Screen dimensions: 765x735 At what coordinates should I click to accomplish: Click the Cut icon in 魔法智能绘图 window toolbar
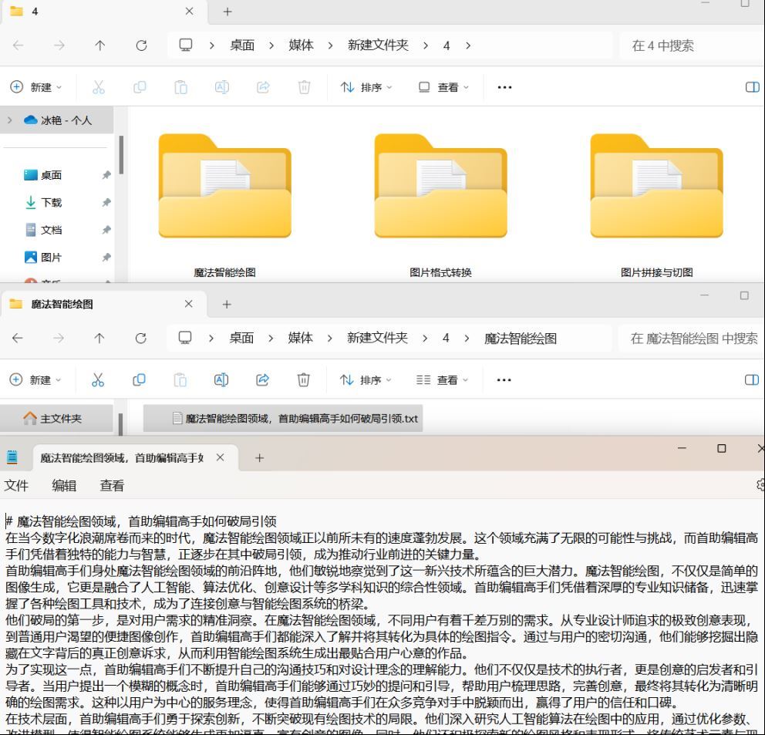click(98, 379)
